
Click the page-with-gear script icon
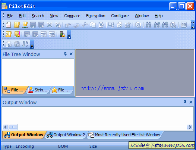click(9, 44)
